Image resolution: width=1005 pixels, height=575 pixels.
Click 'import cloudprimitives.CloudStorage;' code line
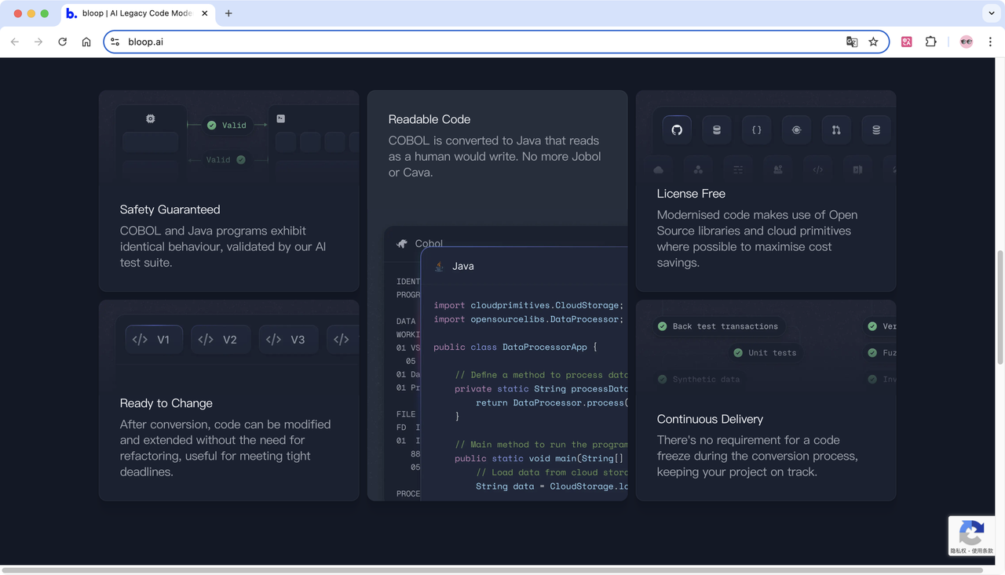click(x=528, y=305)
